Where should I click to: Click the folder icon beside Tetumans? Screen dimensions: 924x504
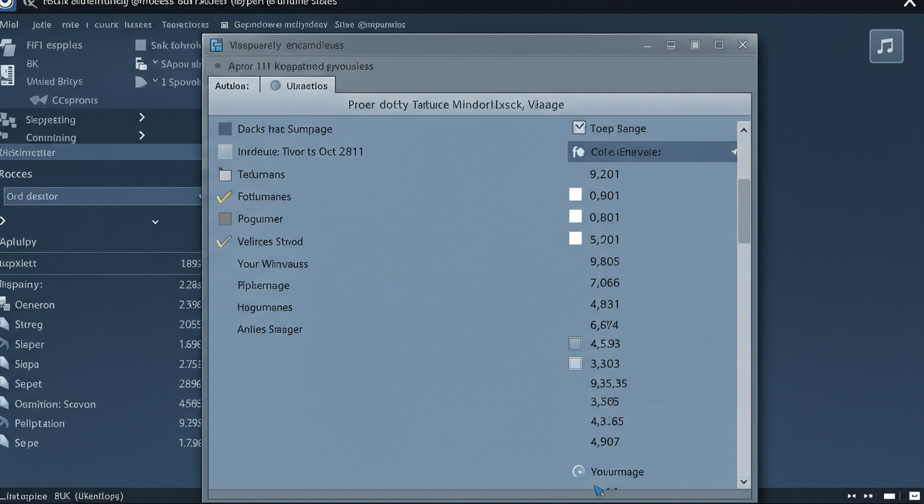(225, 175)
